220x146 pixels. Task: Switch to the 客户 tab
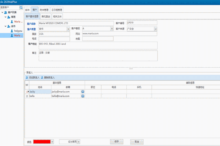tap(35, 10)
